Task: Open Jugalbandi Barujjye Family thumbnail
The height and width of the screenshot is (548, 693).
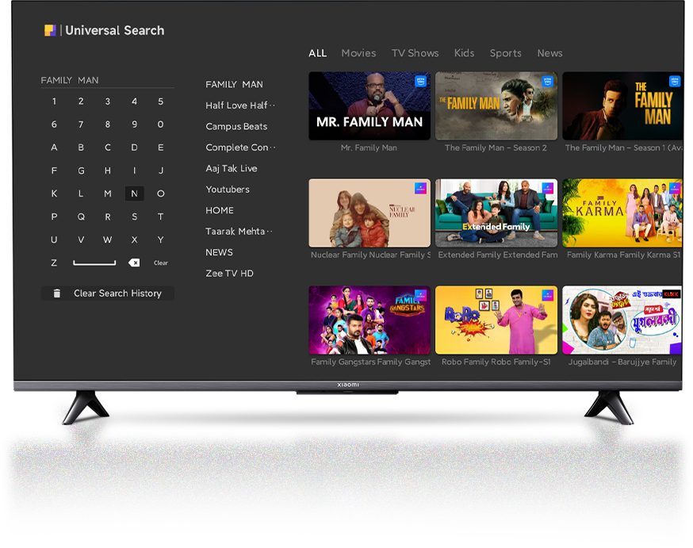Action: tap(622, 320)
